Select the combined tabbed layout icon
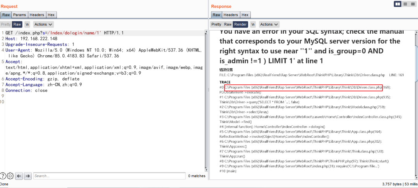Viewport: 418px width, 188px height. (x=413, y=4)
